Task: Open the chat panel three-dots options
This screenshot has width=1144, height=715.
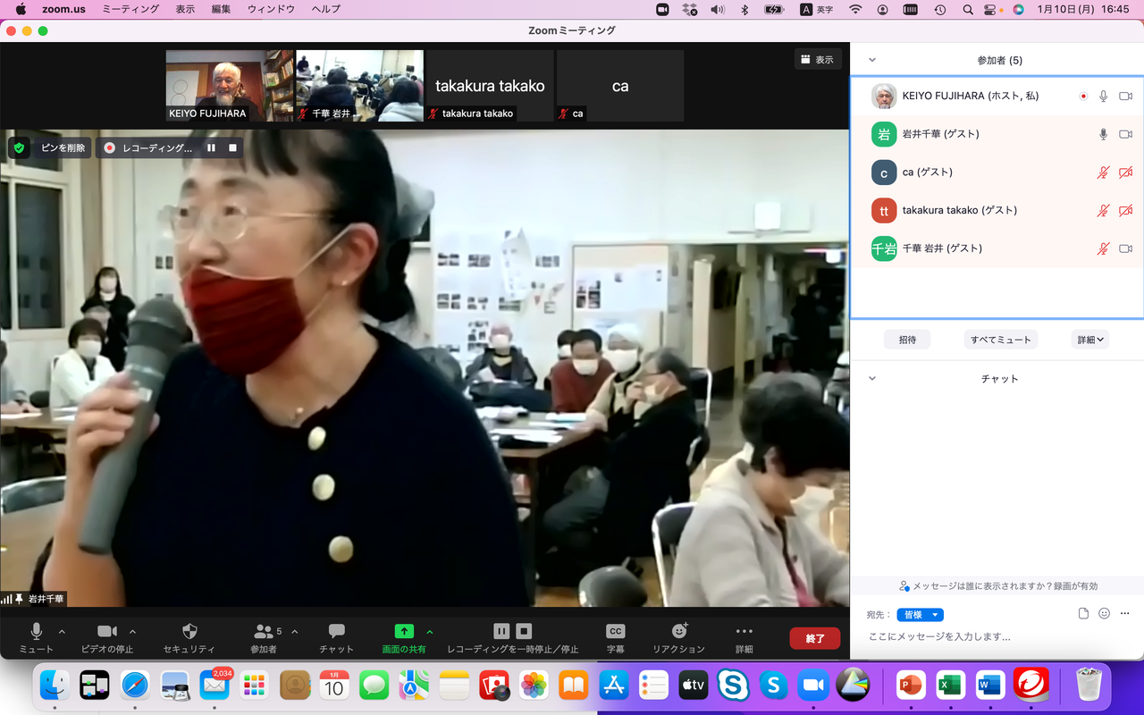Action: [1124, 613]
